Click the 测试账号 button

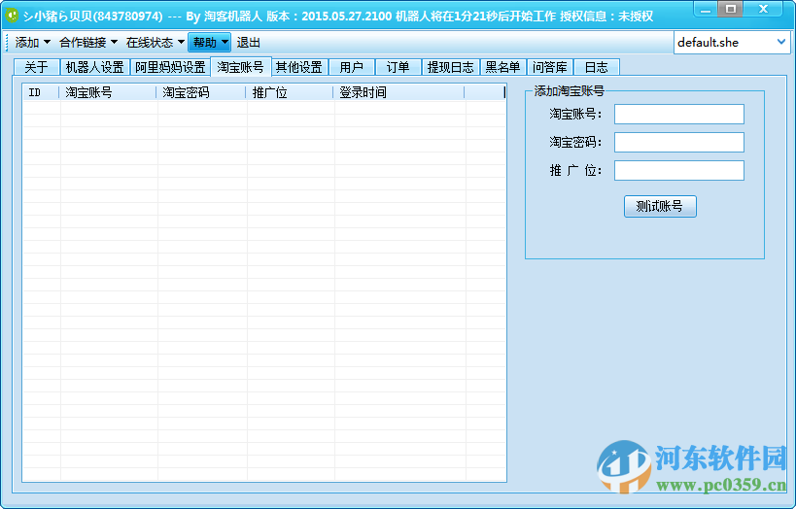[660, 206]
